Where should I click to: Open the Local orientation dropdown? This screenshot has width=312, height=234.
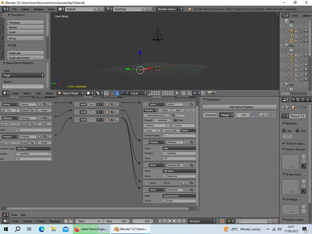click(138, 93)
